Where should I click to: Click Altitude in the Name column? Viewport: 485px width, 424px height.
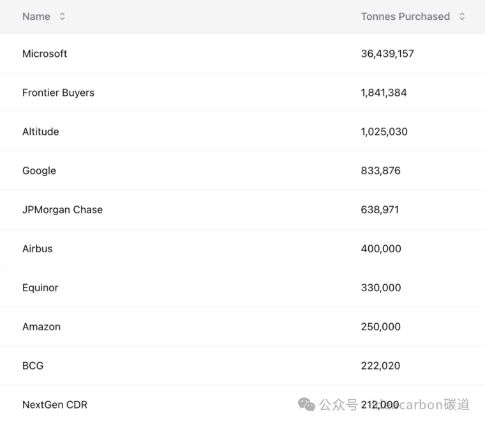(40, 132)
